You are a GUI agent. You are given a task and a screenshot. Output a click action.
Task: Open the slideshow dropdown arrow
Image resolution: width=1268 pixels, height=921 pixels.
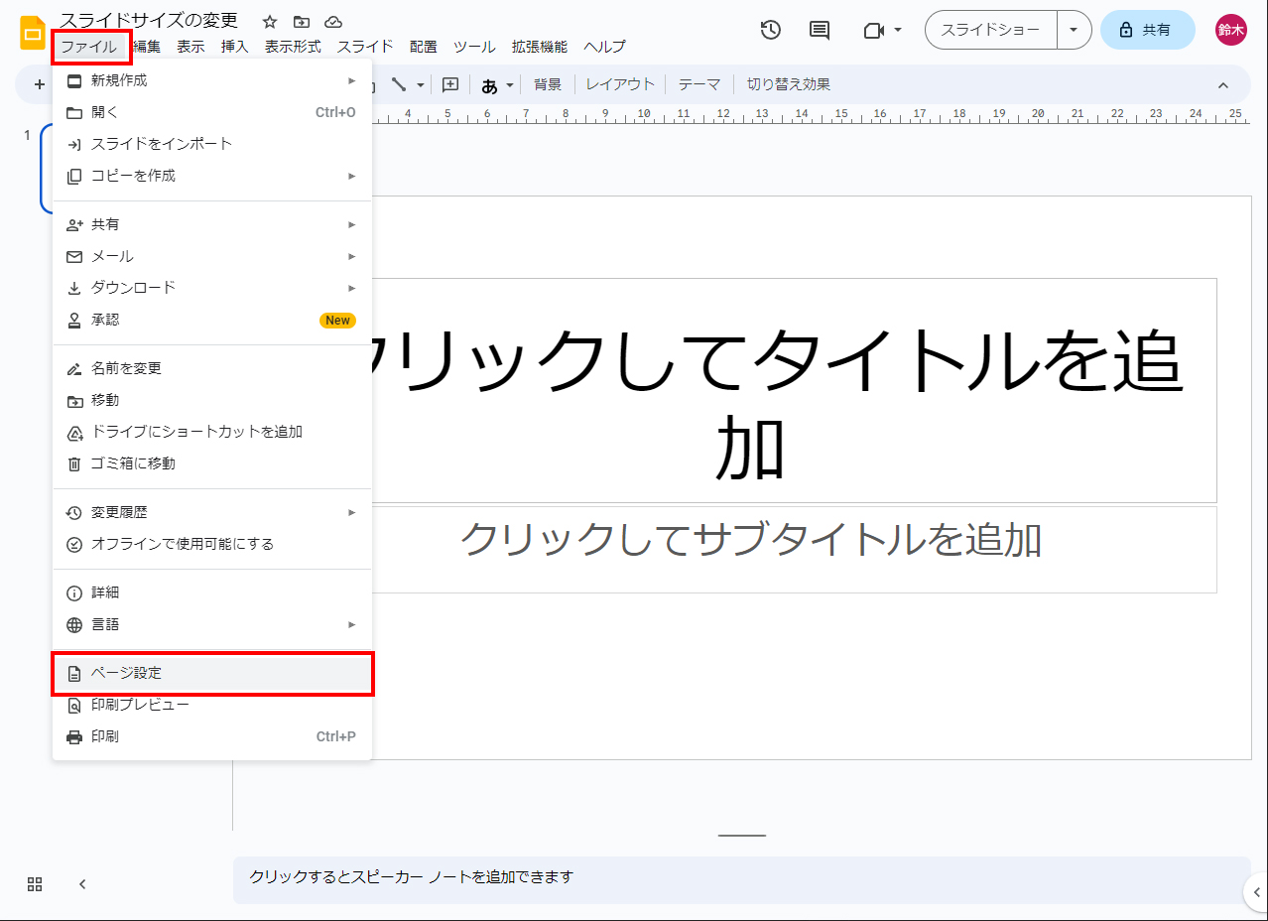tap(1074, 30)
